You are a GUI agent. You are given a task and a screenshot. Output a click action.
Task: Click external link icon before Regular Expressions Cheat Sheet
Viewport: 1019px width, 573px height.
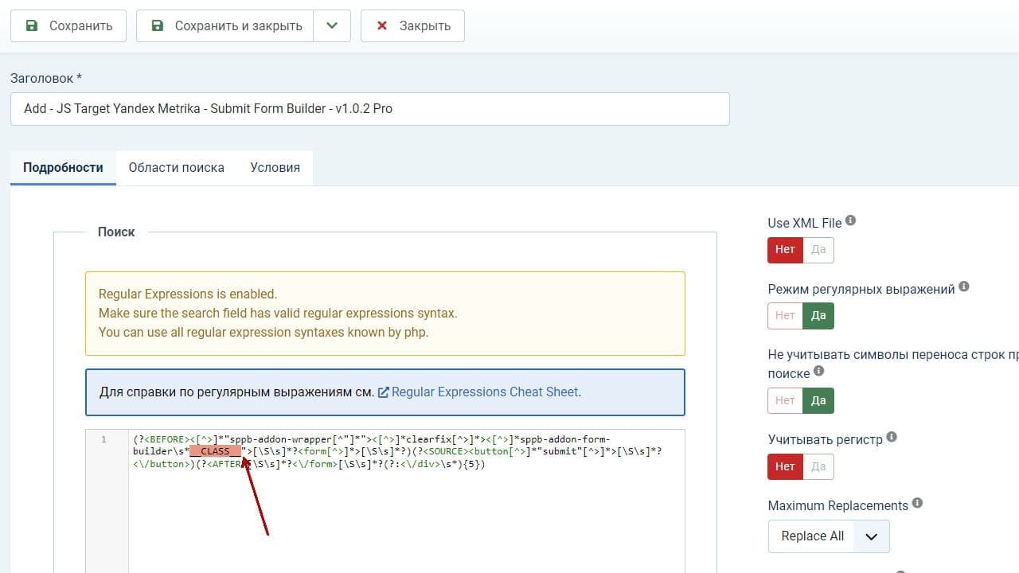pos(383,392)
